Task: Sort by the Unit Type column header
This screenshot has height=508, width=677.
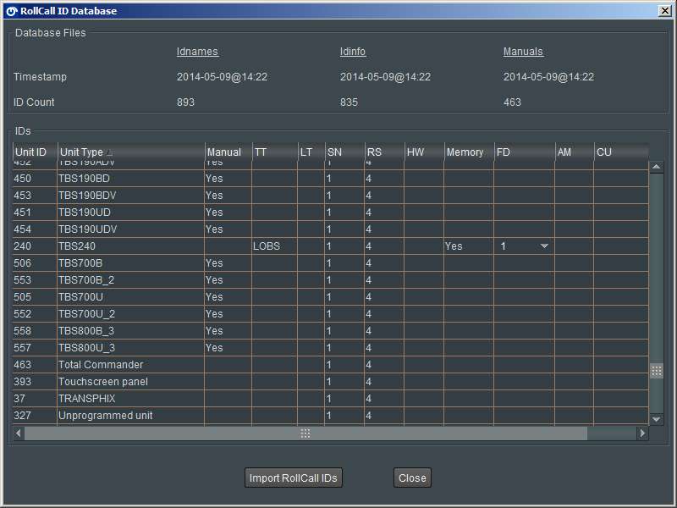Action: (131, 152)
